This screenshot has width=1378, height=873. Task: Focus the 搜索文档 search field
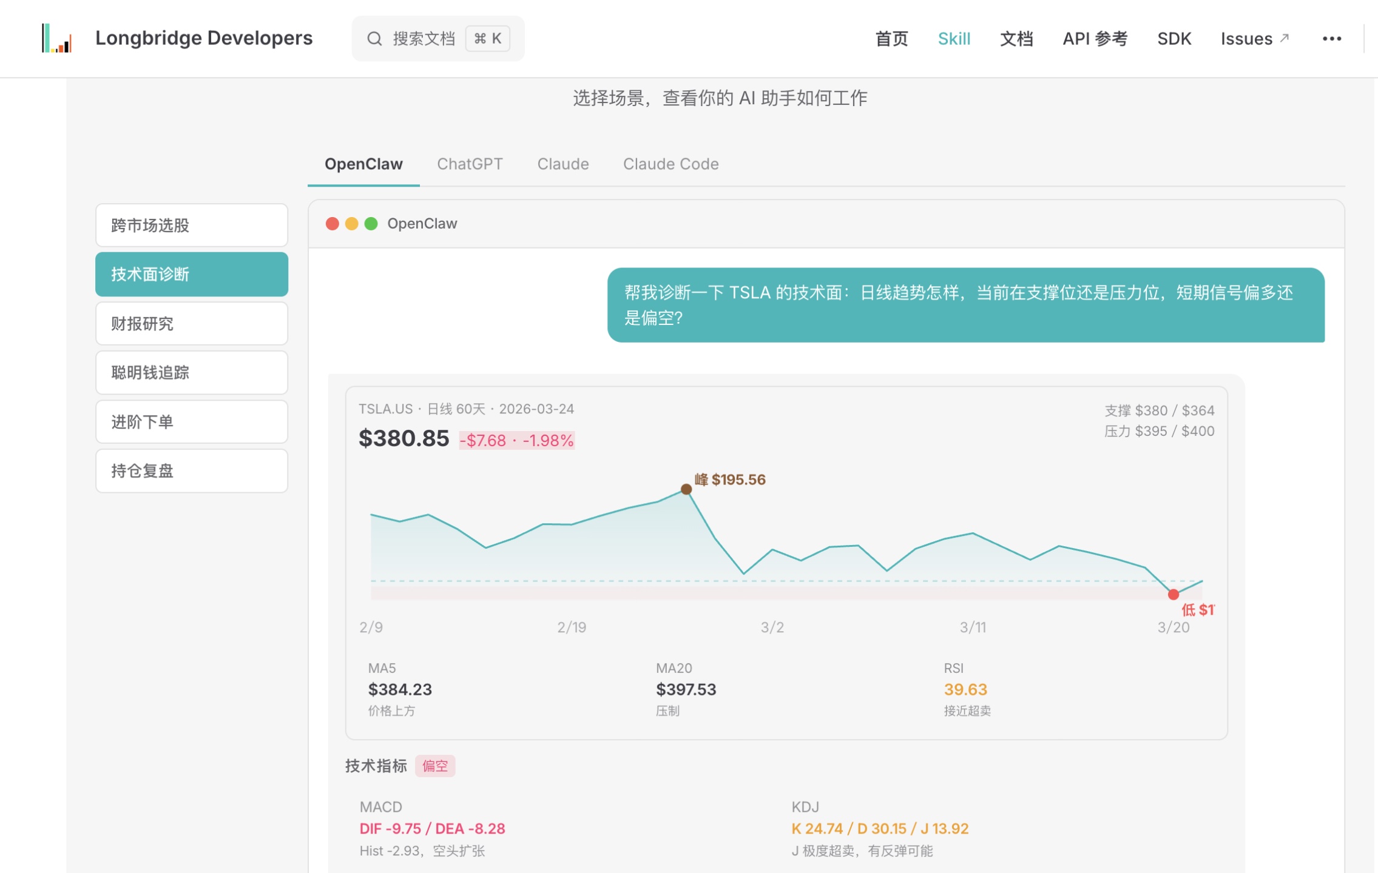[425, 39]
